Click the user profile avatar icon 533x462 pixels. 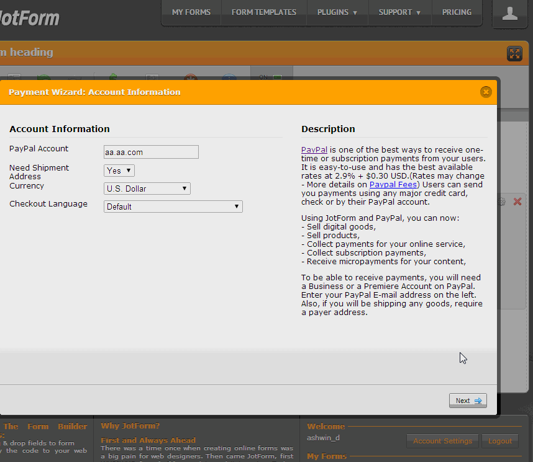pos(510,14)
